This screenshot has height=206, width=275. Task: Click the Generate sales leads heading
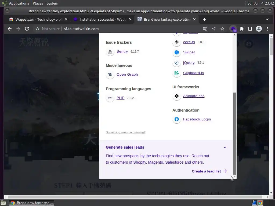tap(125, 147)
